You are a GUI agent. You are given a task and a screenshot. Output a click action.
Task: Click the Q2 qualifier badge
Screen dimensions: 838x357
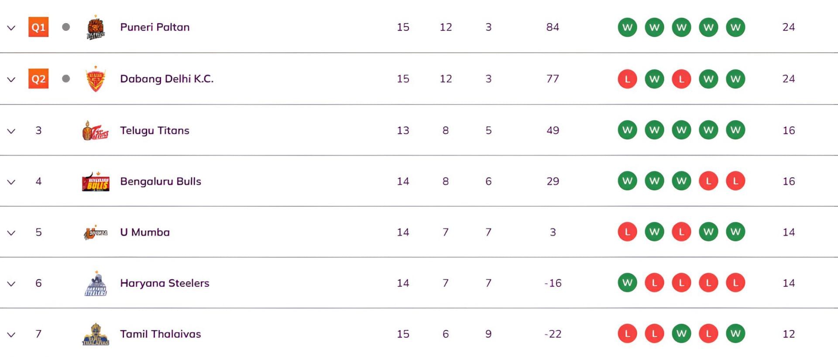(x=38, y=79)
